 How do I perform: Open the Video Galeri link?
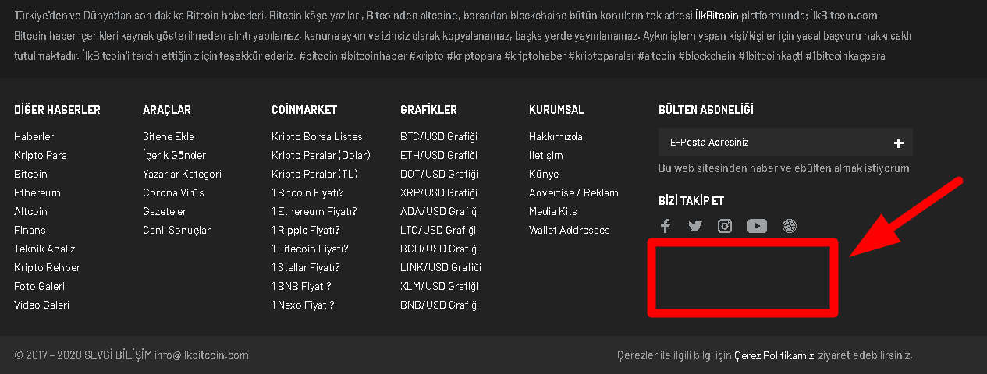(41, 305)
